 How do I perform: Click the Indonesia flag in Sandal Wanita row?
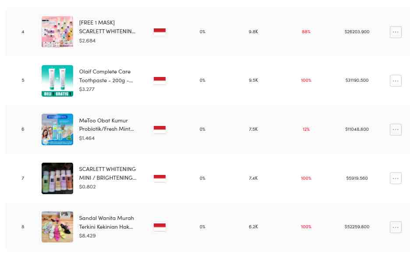[159, 227]
